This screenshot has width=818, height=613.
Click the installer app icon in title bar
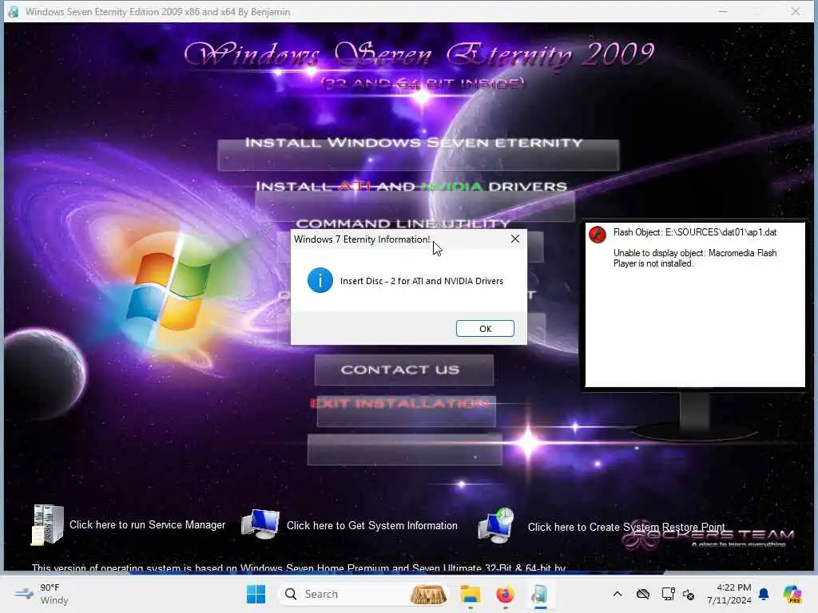(13, 11)
